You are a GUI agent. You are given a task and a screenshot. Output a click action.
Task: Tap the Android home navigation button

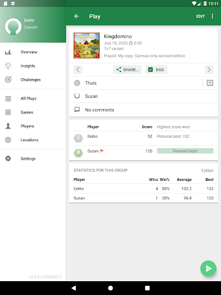(x=110, y=288)
